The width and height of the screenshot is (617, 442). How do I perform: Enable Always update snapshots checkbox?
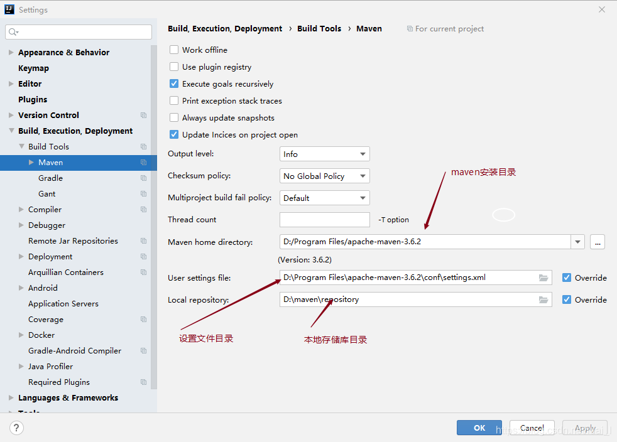coord(174,117)
